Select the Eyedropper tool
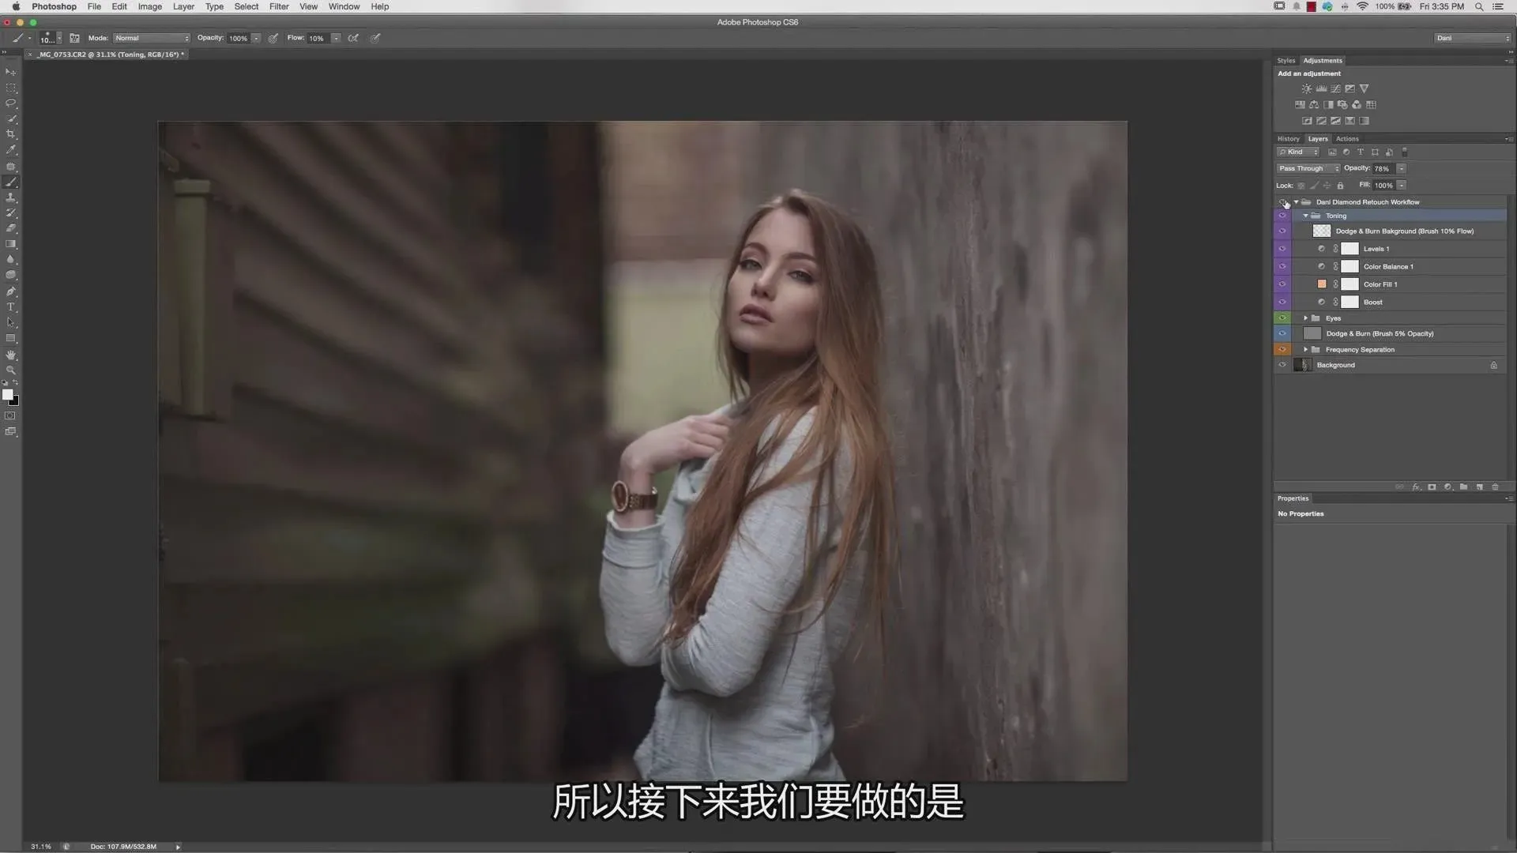This screenshot has height=853, width=1517. pyautogui.click(x=11, y=150)
